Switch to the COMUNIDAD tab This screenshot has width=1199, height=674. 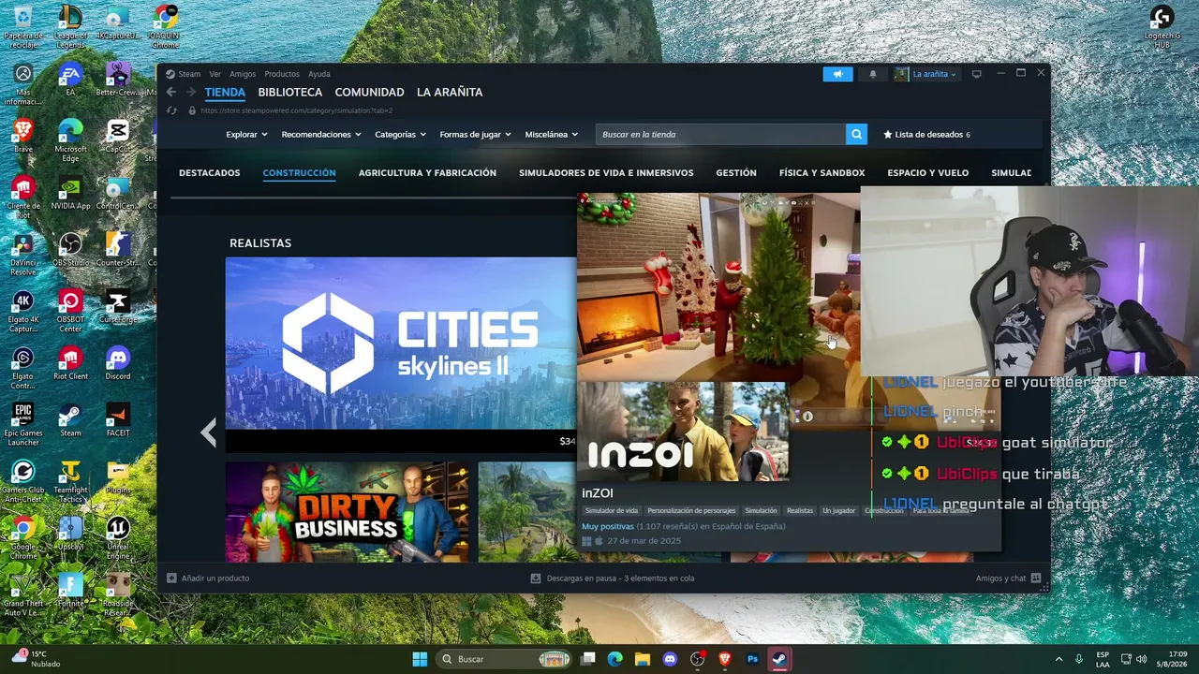[x=369, y=92]
